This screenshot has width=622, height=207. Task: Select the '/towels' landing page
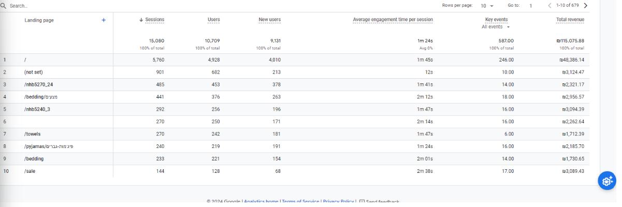pyautogui.click(x=33, y=134)
